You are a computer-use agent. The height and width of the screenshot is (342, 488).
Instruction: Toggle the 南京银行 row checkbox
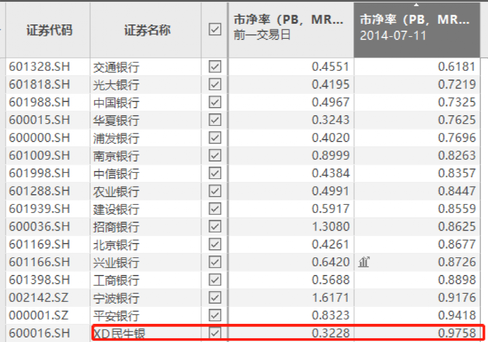[215, 155]
